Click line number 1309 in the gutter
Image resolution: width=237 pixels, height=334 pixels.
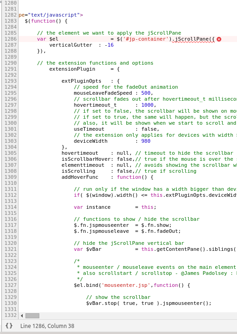[x=10, y=177]
